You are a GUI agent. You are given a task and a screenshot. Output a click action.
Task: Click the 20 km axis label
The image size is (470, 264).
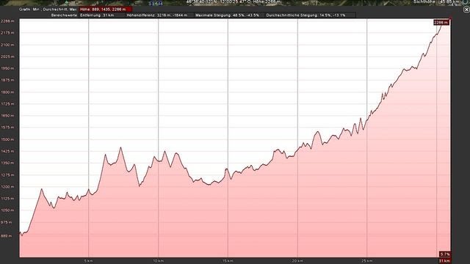point(297,261)
